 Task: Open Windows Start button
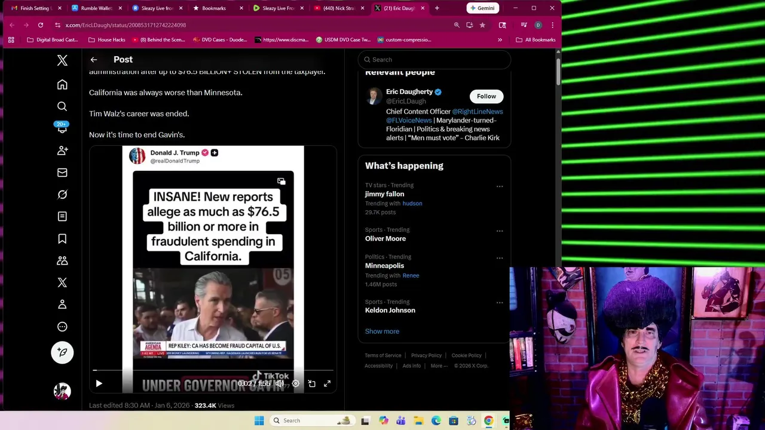tap(259, 420)
